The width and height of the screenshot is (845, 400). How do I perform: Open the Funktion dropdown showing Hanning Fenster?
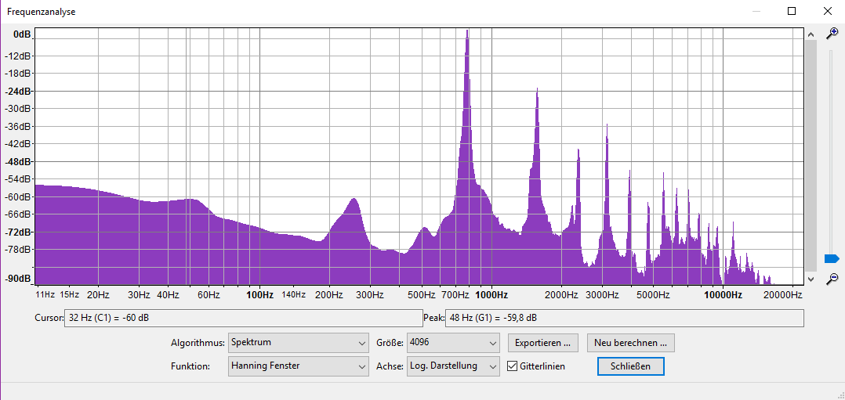(x=299, y=366)
